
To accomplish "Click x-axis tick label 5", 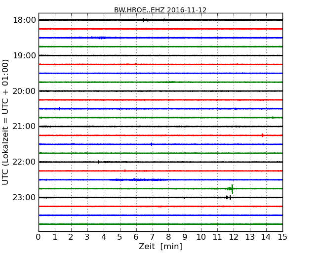I will pyautogui.click(x=120, y=237).
